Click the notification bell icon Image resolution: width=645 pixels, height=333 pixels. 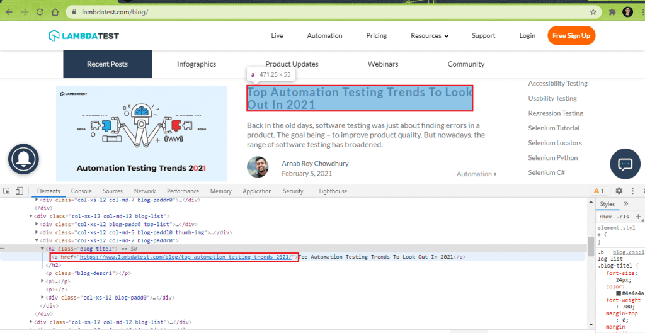click(23, 160)
